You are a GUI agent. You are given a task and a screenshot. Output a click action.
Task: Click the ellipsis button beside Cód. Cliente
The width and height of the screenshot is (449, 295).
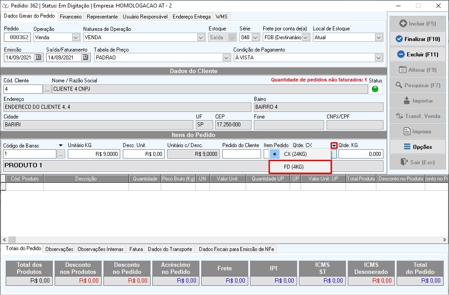coord(47,89)
